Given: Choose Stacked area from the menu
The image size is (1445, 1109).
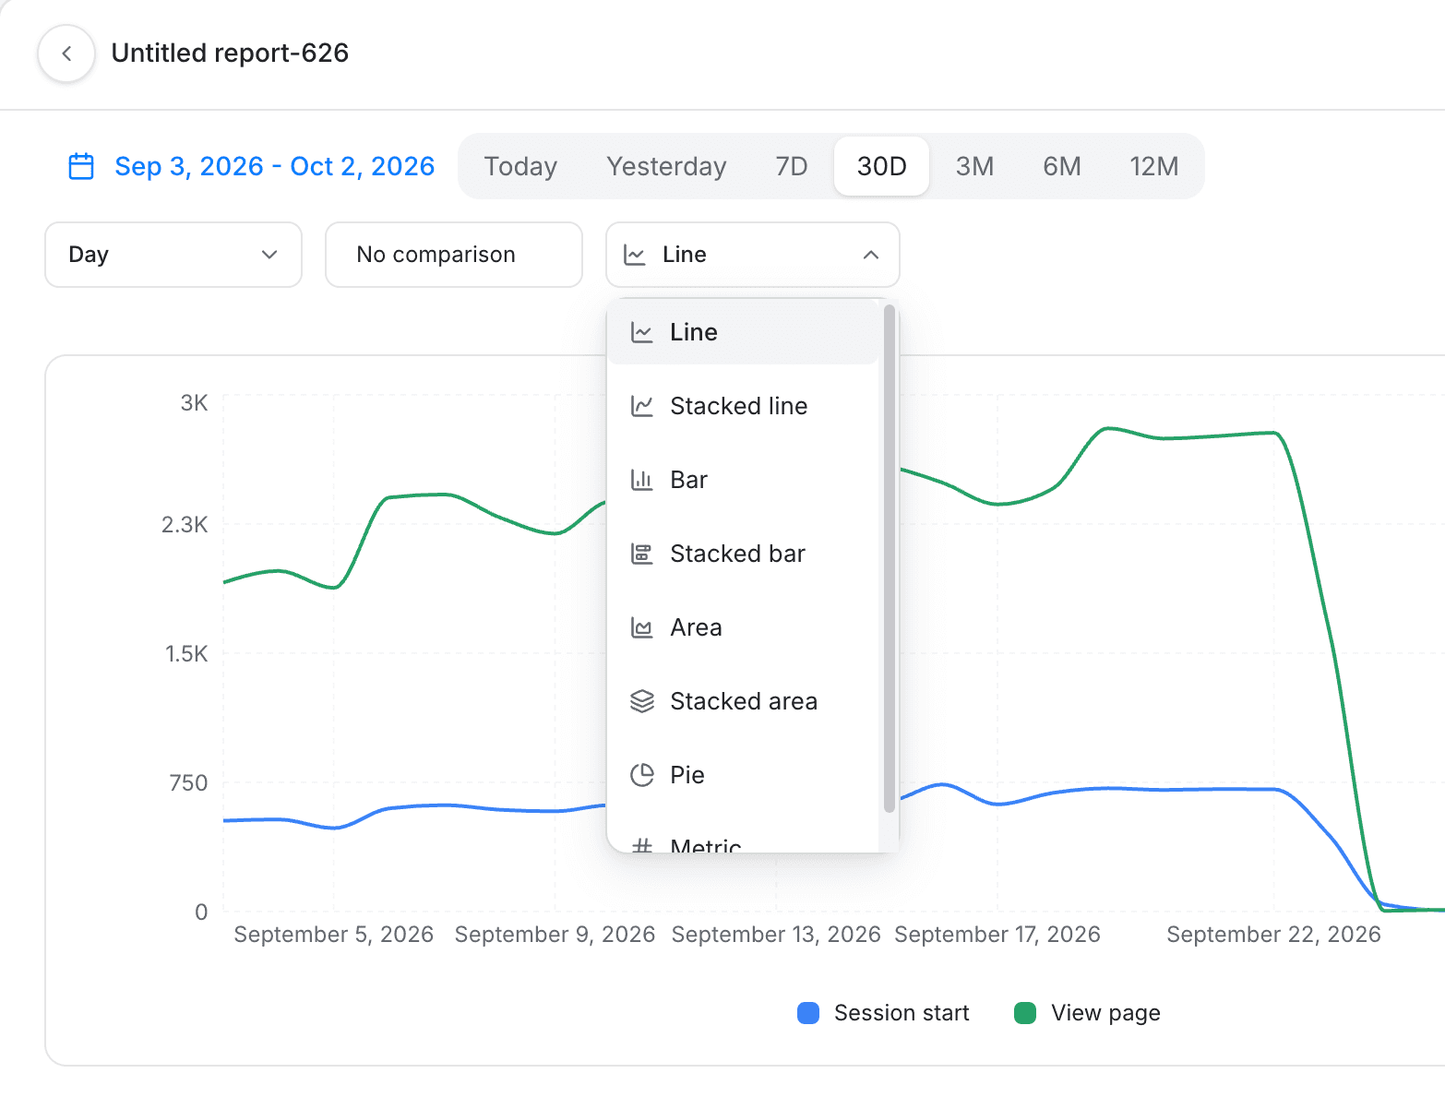Looking at the screenshot, I should [744, 701].
